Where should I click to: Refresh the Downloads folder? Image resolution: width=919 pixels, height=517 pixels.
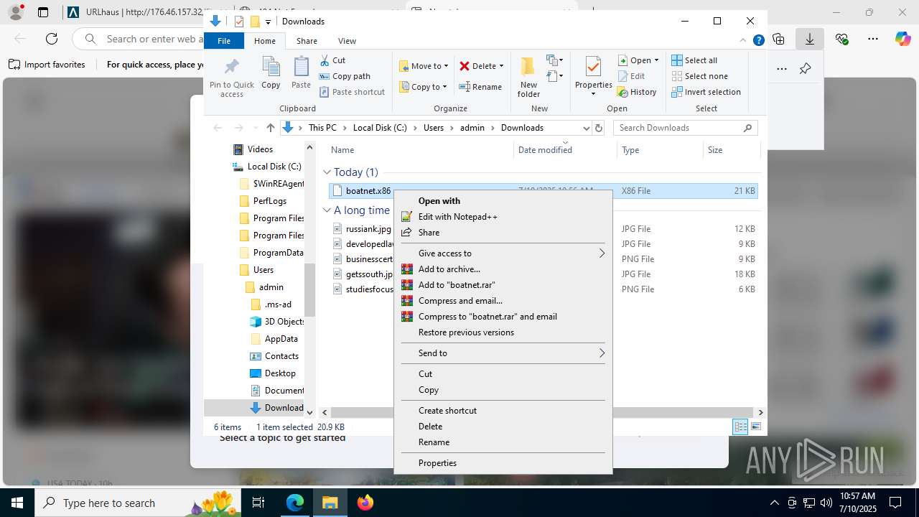pyautogui.click(x=599, y=128)
